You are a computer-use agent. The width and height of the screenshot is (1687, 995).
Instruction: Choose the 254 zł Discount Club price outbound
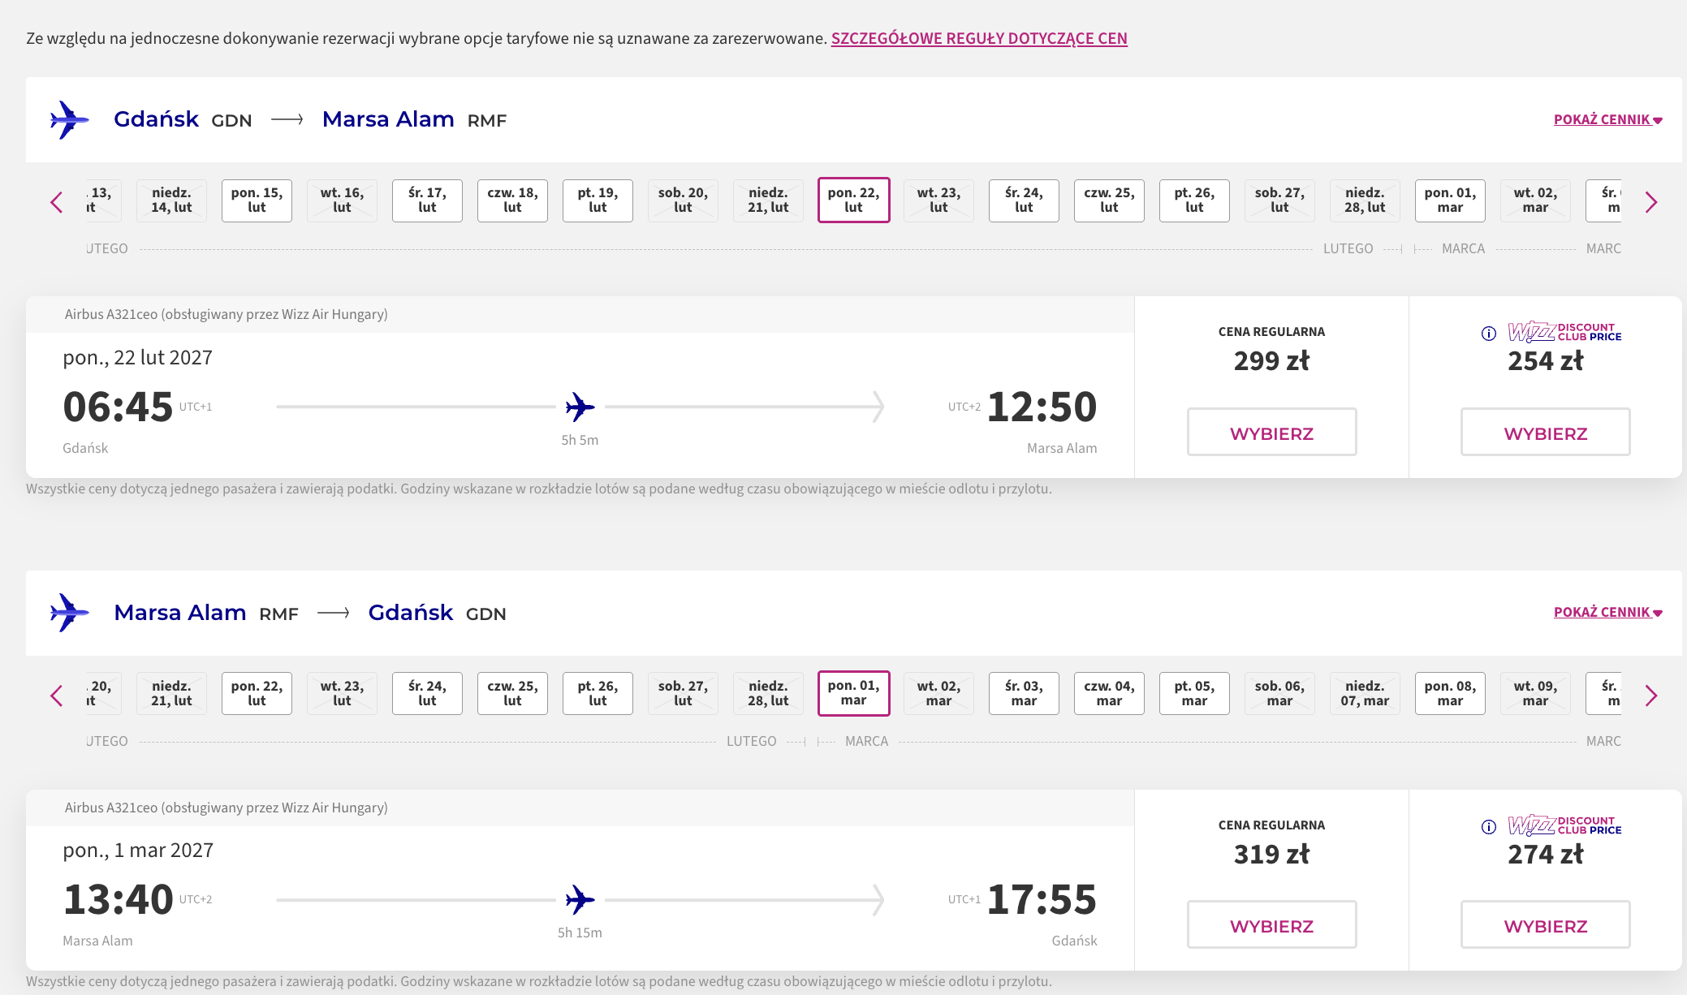(x=1545, y=432)
